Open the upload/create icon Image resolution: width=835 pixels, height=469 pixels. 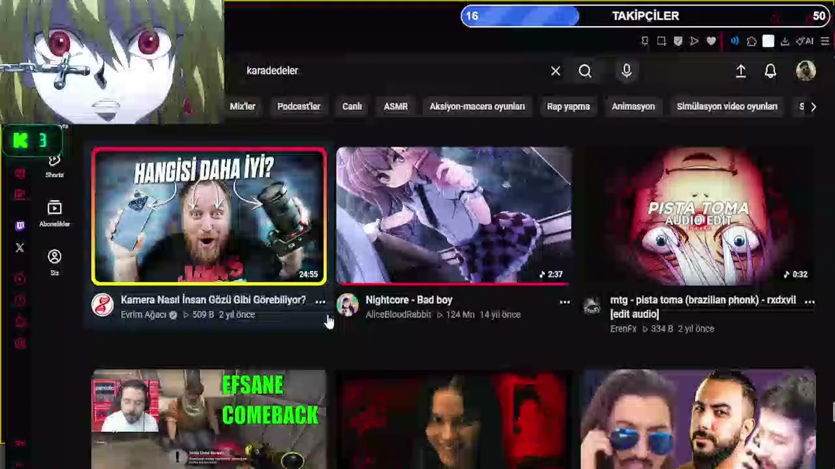point(741,71)
